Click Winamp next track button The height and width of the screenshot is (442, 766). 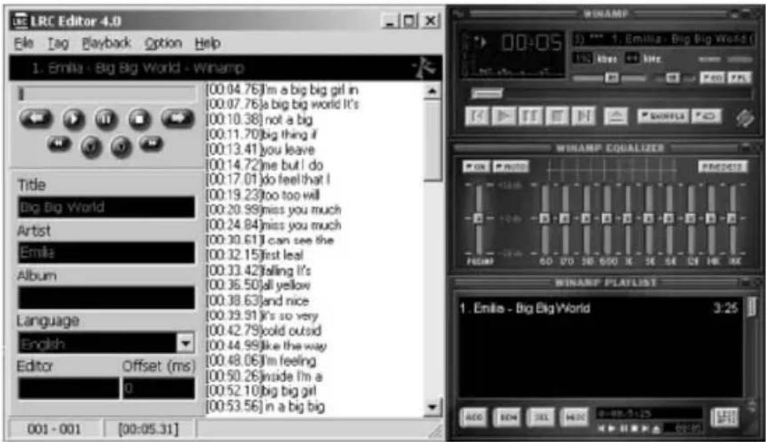[583, 116]
